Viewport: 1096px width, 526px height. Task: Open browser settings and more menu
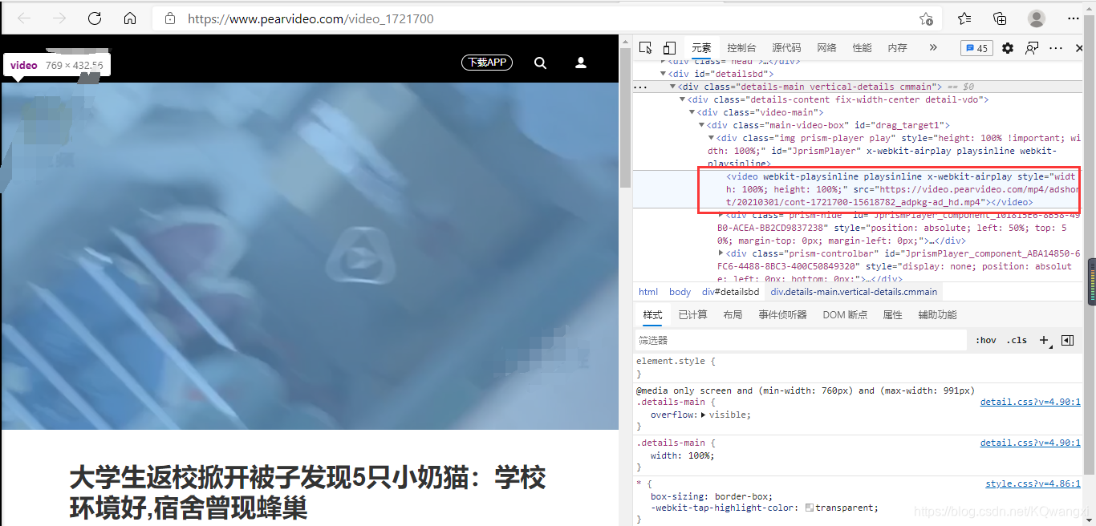[x=1074, y=18]
